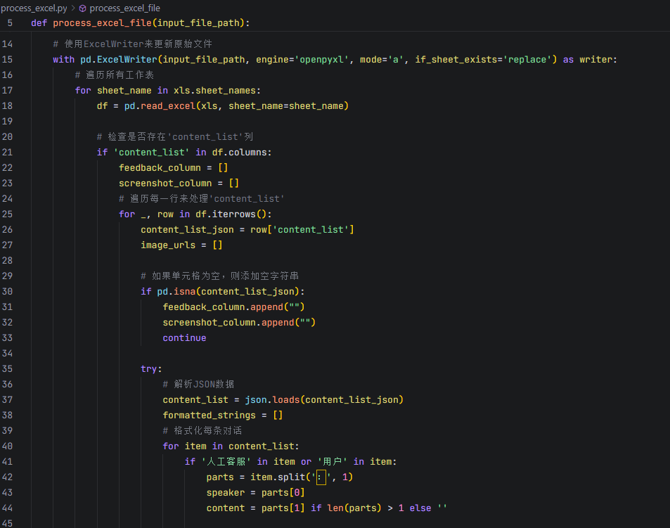The height and width of the screenshot is (528, 670).
Task: Click 'len(parts)' on line 44
Action: (354, 508)
